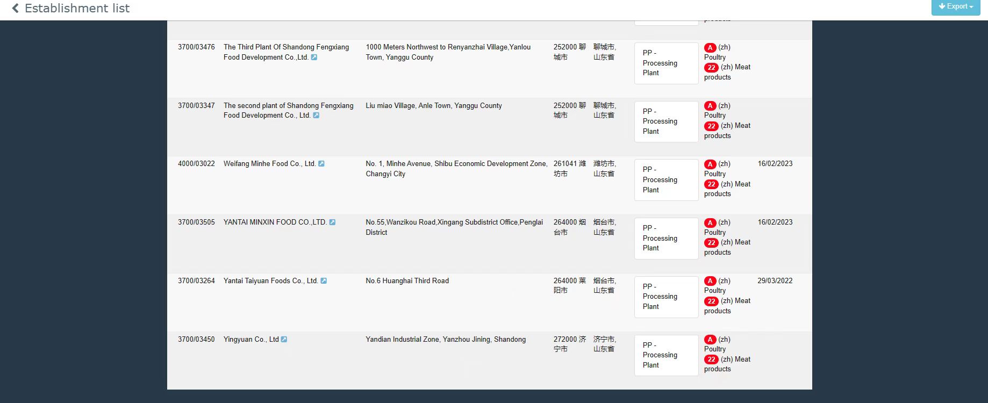Click PP - Processing Plant box for Yantai Taiyuan
The image size is (988, 403).
[667, 297]
